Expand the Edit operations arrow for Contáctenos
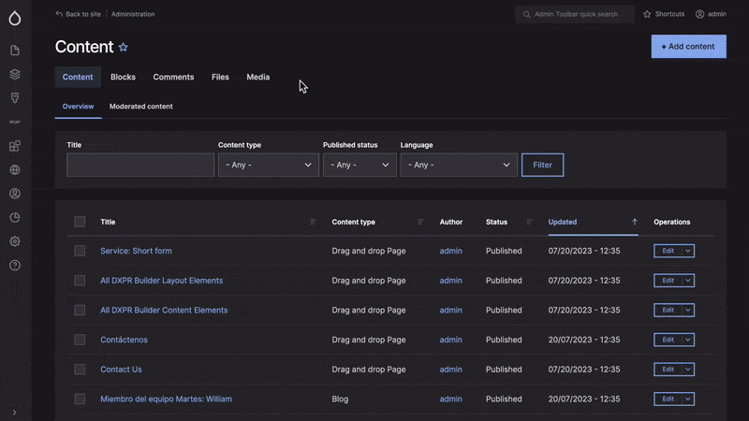 (688, 340)
